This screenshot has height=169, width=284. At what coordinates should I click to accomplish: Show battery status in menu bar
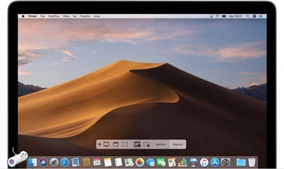[224, 16]
